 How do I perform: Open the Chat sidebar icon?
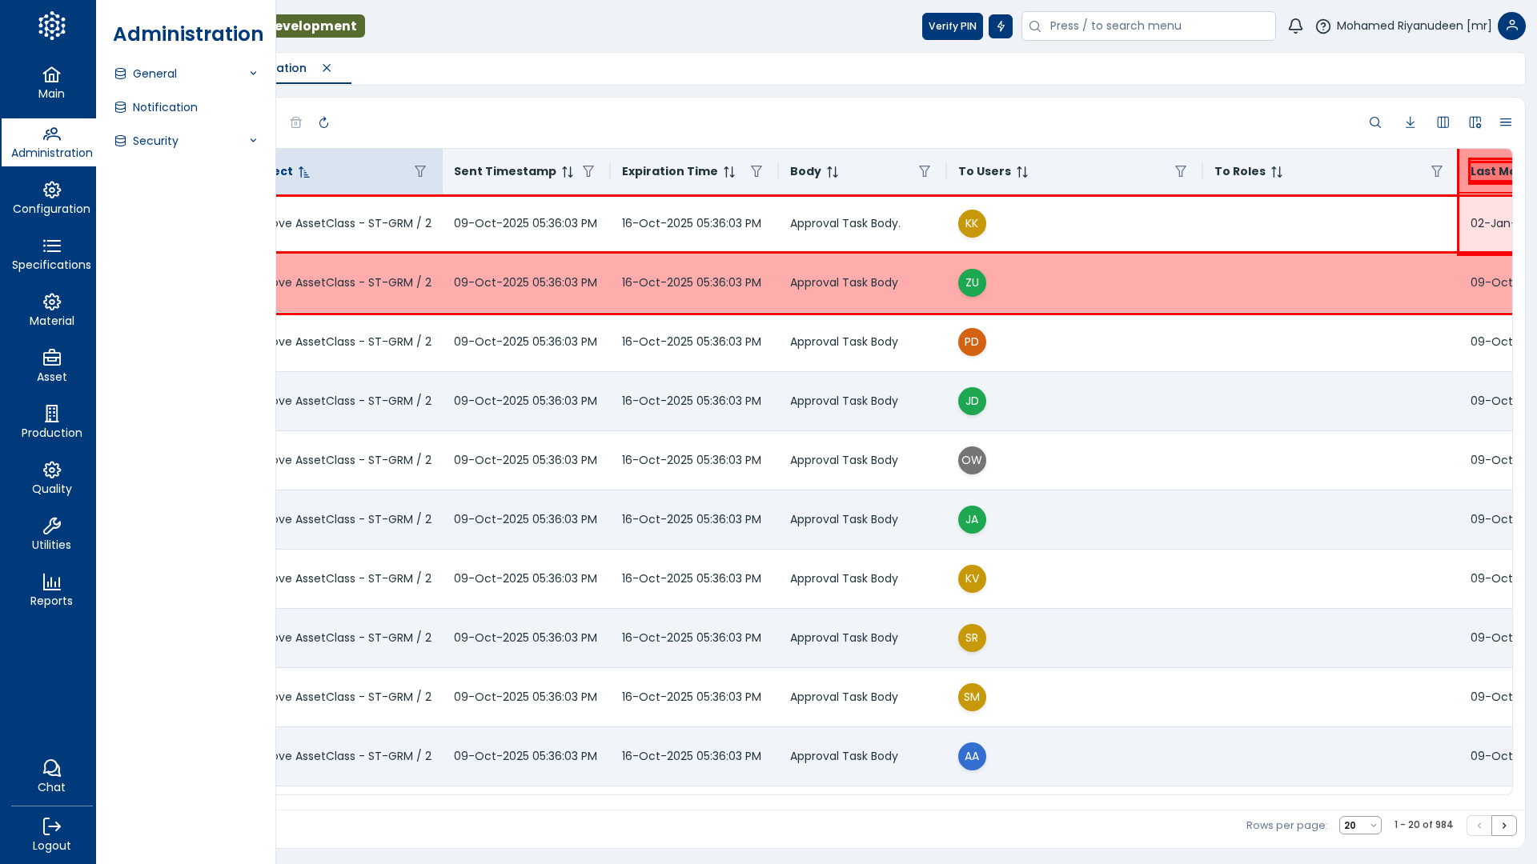[x=51, y=776]
